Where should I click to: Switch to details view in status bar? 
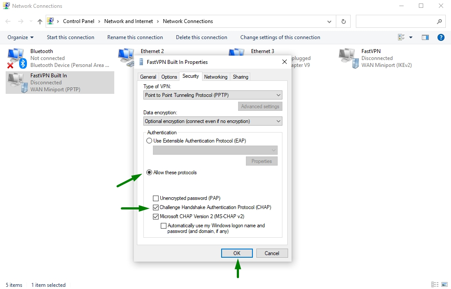point(435,284)
